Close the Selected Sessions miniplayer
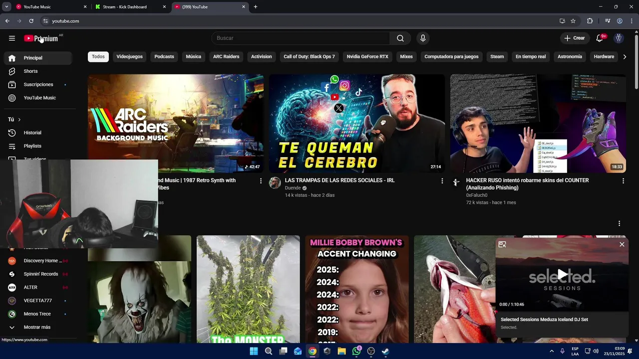The height and width of the screenshot is (359, 639). point(622,244)
